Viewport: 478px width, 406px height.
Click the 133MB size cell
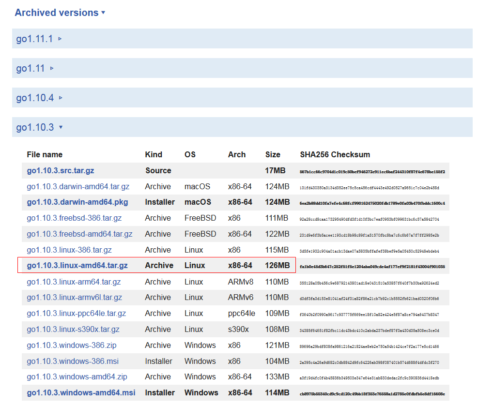click(x=277, y=377)
